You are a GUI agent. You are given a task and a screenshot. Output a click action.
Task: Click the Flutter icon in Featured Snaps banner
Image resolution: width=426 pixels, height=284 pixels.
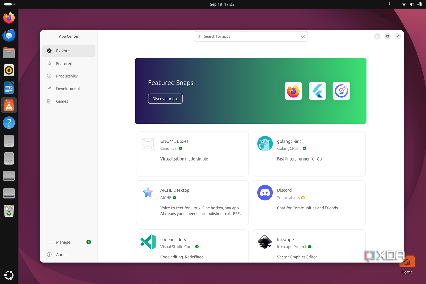point(317,91)
